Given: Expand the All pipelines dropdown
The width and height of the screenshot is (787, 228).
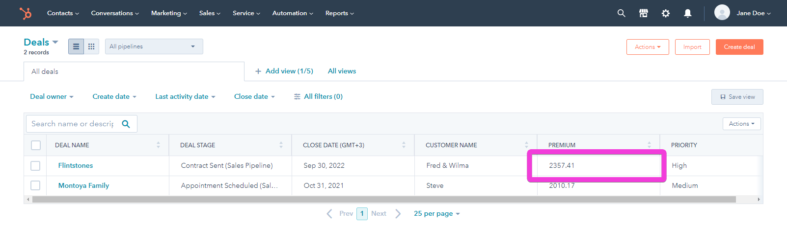Looking at the screenshot, I should click(x=154, y=46).
